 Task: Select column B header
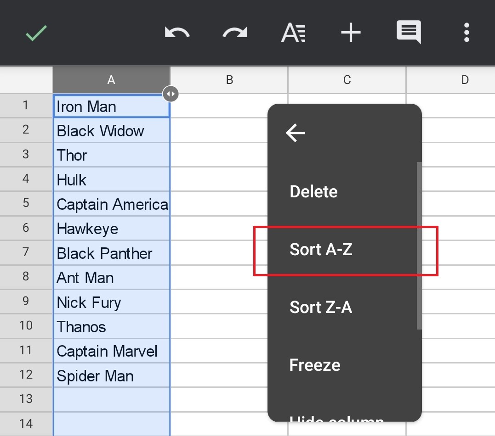point(229,80)
